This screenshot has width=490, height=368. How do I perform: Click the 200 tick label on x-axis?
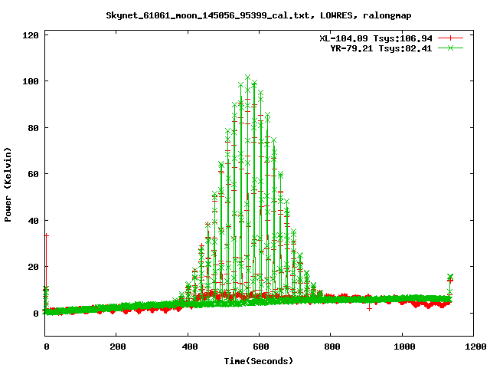pyautogui.click(x=116, y=347)
